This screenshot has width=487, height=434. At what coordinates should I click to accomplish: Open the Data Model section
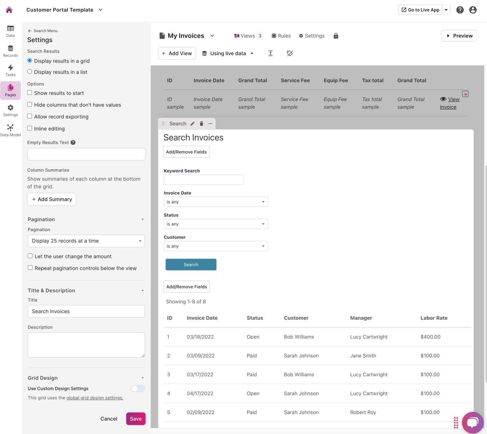[x=10, y=130]
